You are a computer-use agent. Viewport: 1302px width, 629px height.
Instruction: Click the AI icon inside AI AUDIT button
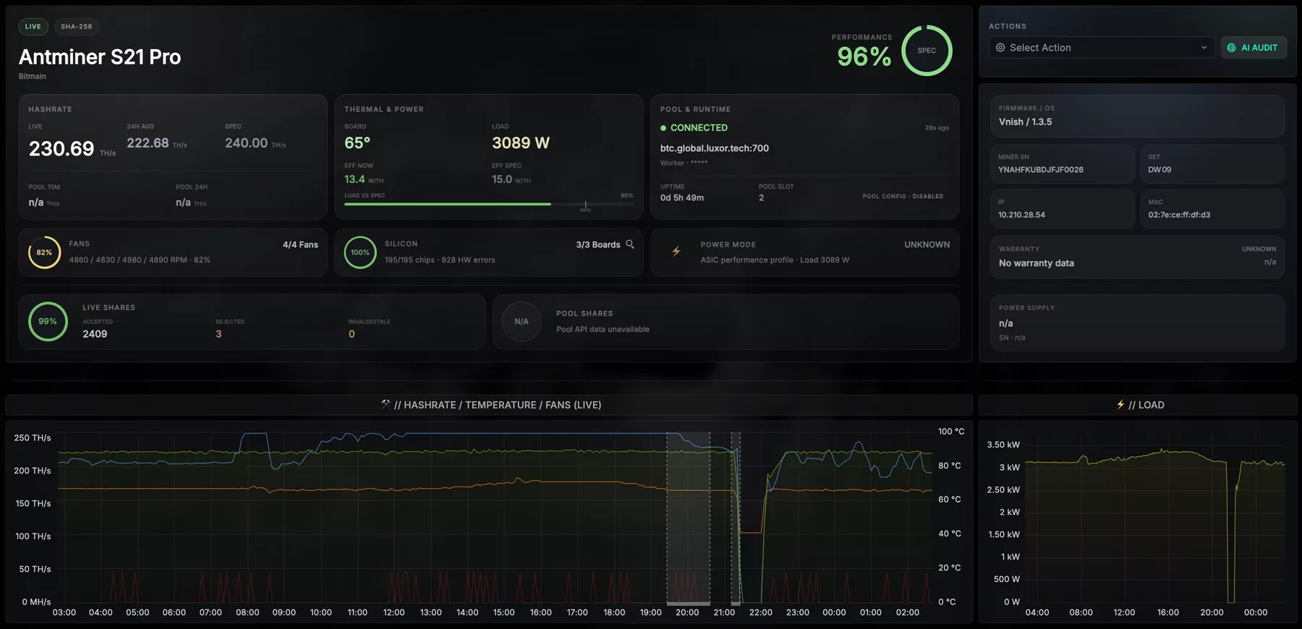click(1231, 48)
